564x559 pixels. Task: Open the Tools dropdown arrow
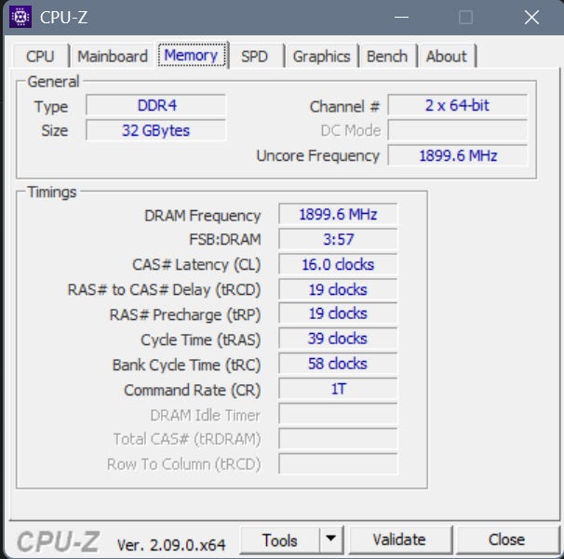point(331,539)
